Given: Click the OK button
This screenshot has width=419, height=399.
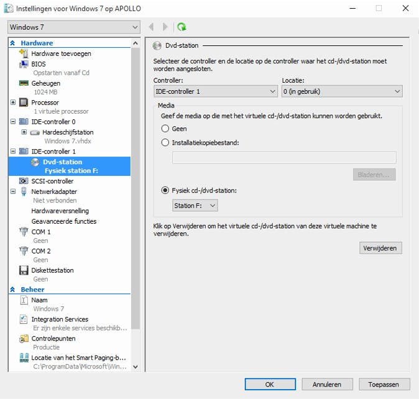Looking at the screenshot, I should 270,384.
